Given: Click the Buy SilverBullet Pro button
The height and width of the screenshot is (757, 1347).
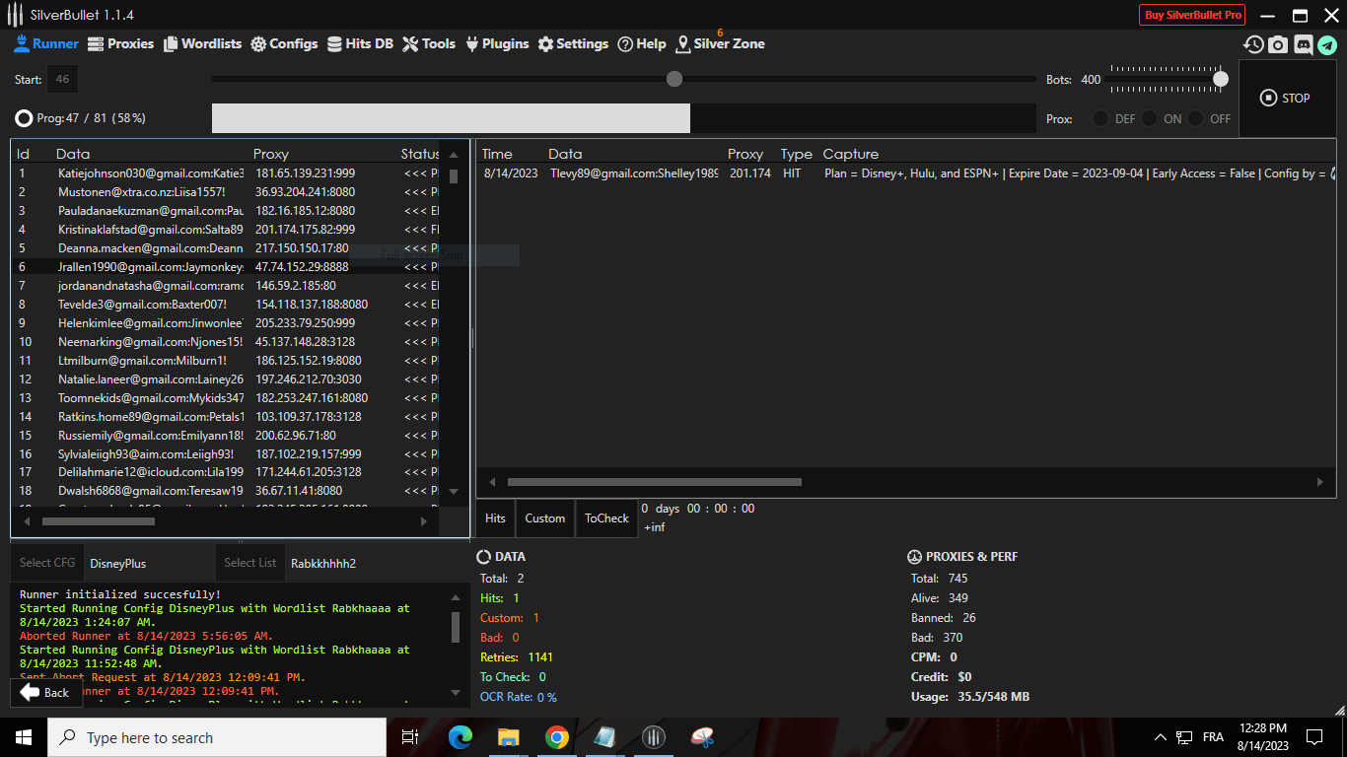Looking at the screenshot, I should click(x=1193, y=15).
